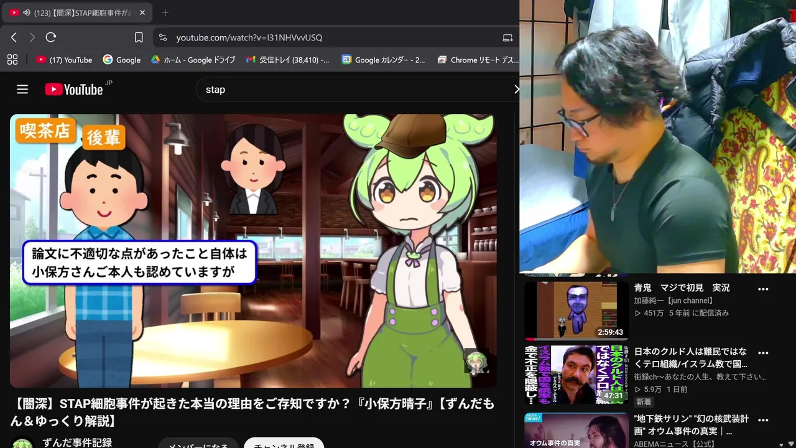Click the 451万 view count text
796x448 pixels.
(x=654, y=313)
